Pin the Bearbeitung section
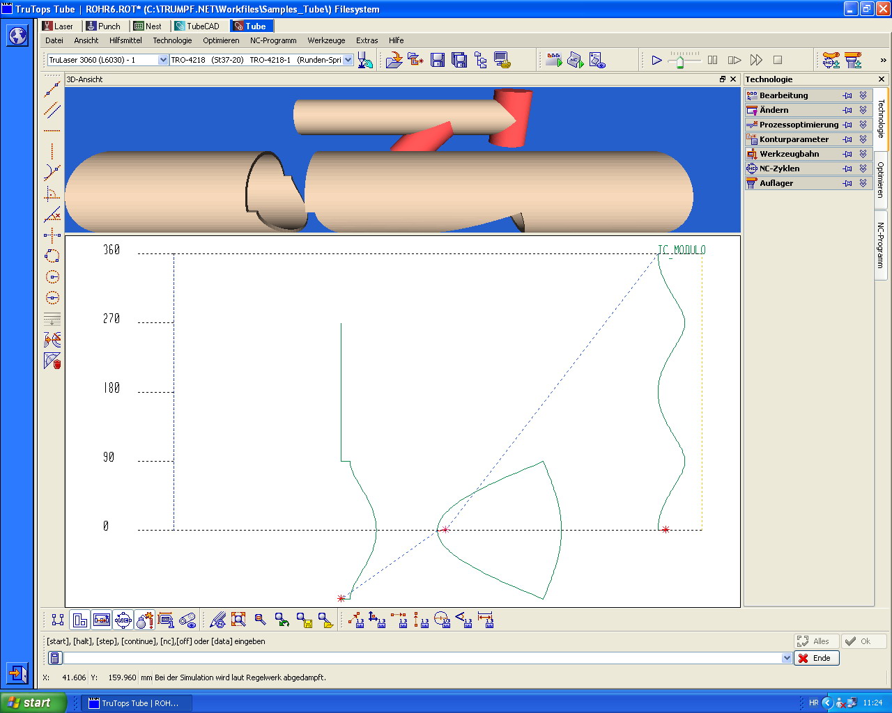The image size is (892, 713). coord(847,95)
